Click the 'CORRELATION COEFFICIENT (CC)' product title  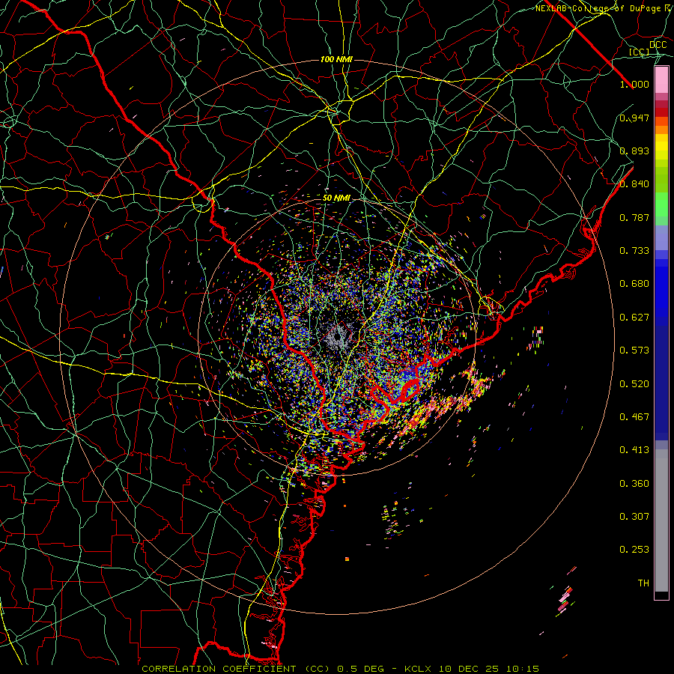[x=236, y=669]
